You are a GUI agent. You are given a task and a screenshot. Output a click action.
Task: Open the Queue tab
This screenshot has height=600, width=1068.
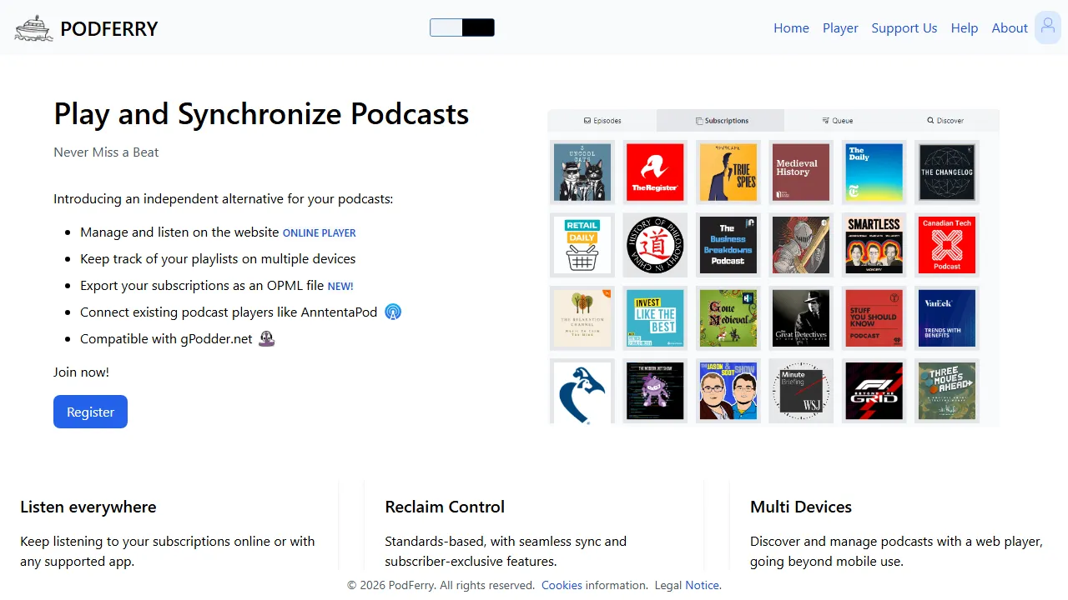coord(838,120)
